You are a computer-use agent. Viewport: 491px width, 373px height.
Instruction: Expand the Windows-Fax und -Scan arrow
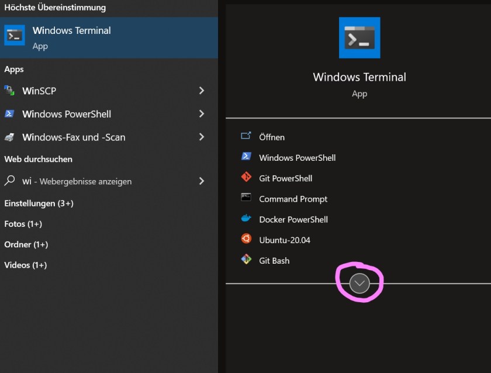(202, 137)
